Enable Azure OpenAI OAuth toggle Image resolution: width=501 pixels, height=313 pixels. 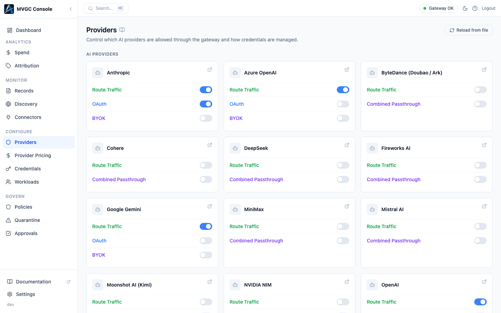point(343,104)
